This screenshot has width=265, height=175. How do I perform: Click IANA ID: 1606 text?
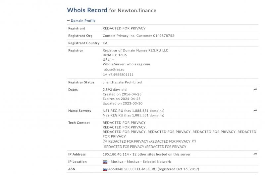(x=115, y=55)
